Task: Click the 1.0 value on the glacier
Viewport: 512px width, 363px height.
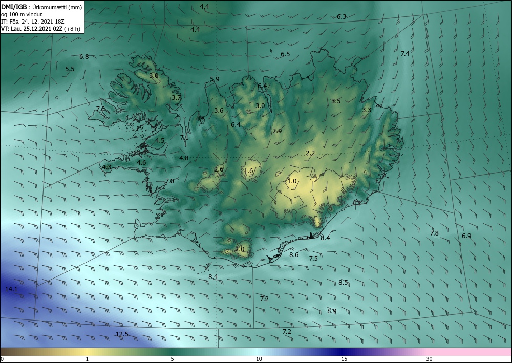Action: click(x=292, y=181)
